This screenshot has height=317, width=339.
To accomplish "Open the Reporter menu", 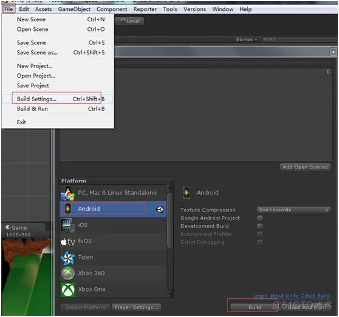I will click(x=145, y=9).
